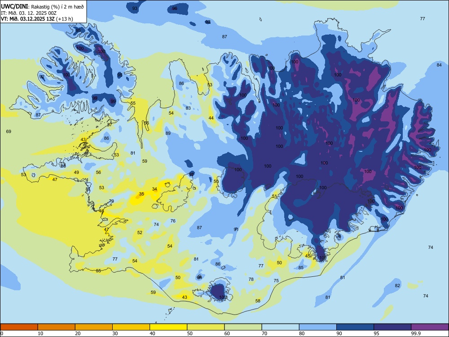The width and height of the screenshot is (449, 337).
Task: Select the map value 93 near top
Action: (135, 9)
